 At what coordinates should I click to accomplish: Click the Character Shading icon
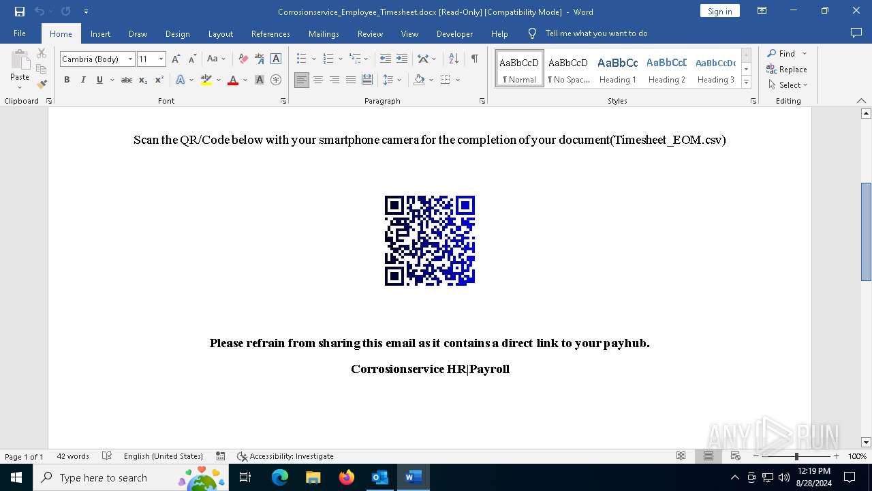pos(260,80)
